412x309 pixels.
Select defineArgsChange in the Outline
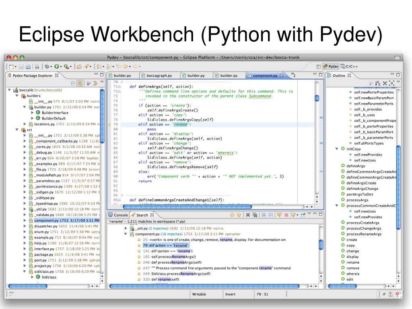(x=363, y=189)
